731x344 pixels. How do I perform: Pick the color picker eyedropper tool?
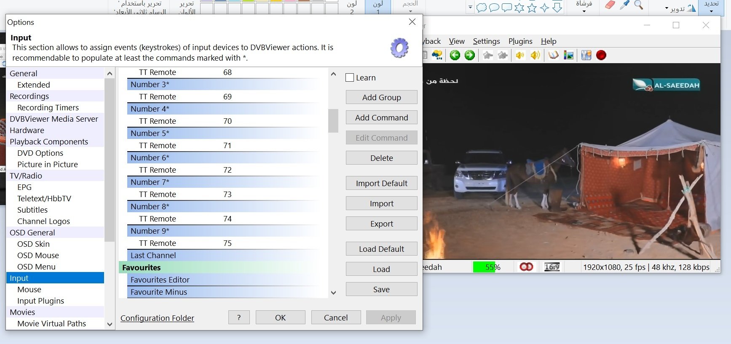[x=624, y=5]
